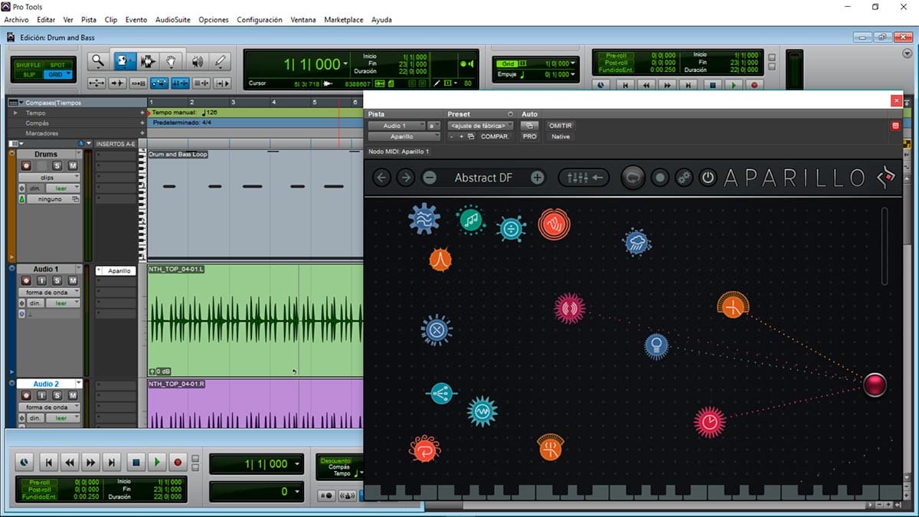Toggle input monitoring on Audio 1 track
Viewport: 919px width, 517px height.
coord(41,280)
